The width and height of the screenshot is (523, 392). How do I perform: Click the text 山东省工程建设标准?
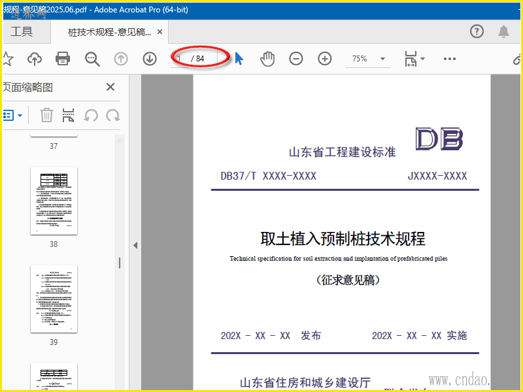tap(342, 152)
